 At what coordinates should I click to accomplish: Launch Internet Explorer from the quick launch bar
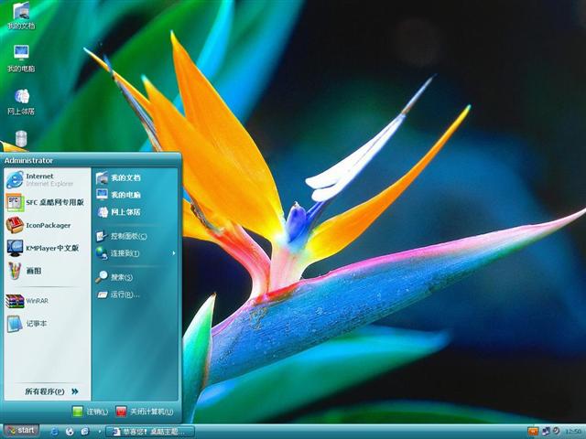[55, 432]
